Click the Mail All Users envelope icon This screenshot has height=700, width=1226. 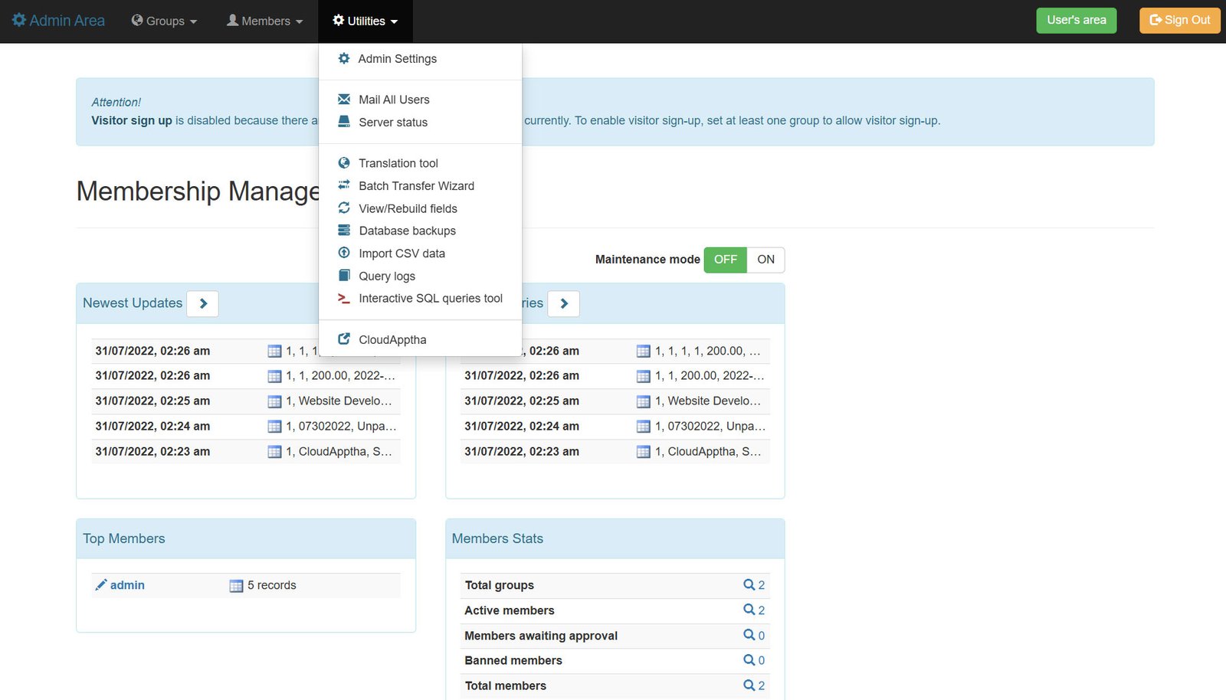coord(344,99)
